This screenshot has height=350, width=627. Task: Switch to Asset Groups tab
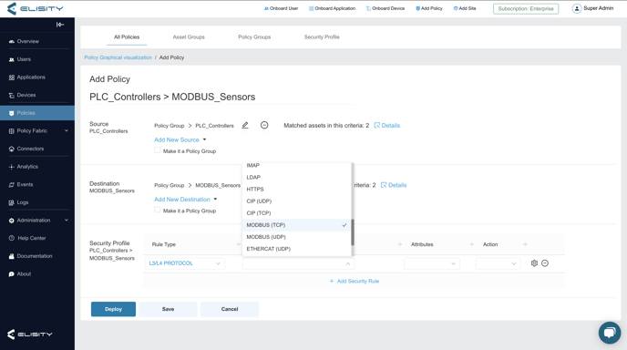click(x=189, y=37)
